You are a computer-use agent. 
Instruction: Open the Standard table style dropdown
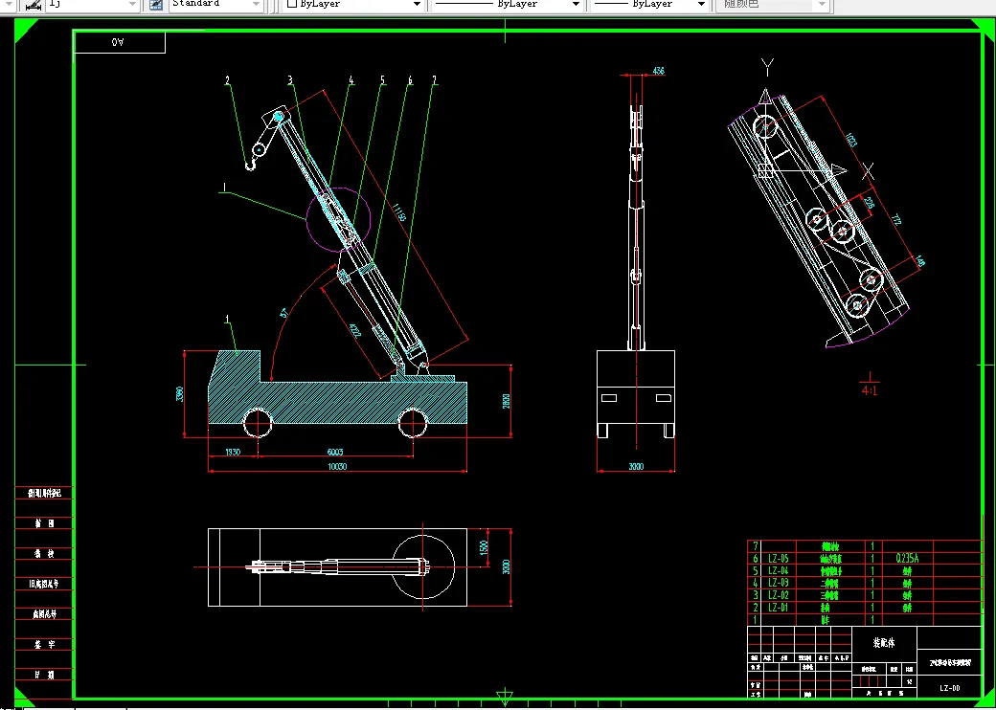coord(257,4)
